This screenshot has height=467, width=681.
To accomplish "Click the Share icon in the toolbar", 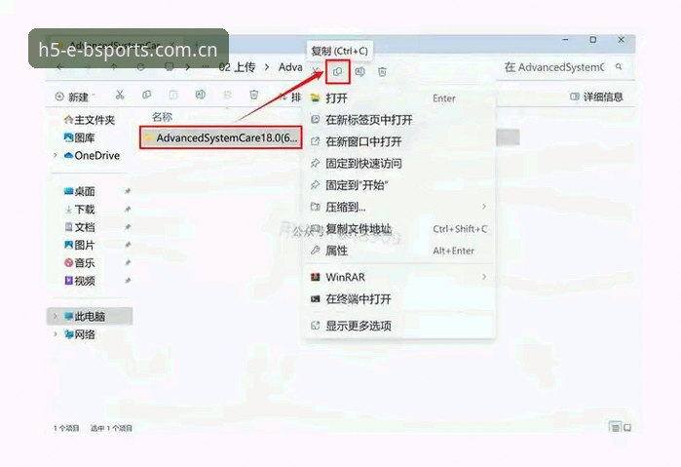I will [227, 95].
